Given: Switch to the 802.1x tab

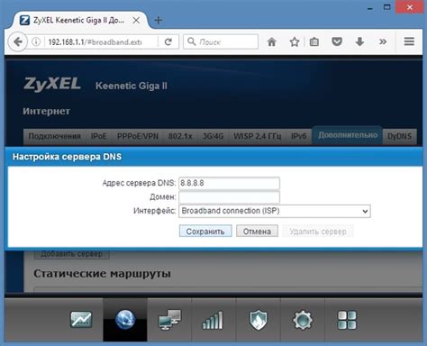Looking at the screenshot, I should click(x=180, y=136).
